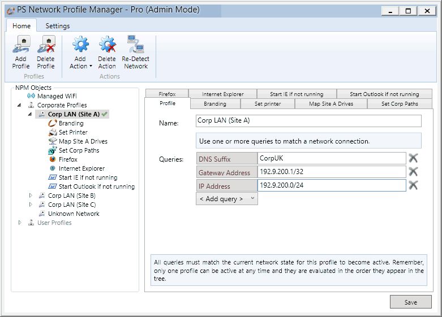
Task: Click the Corp LAN (Site A) profile icon
Action: click(x=42, y=114)
